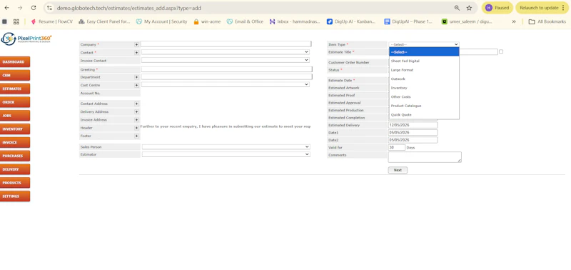Select Quick Quote option

coord(424,115)
